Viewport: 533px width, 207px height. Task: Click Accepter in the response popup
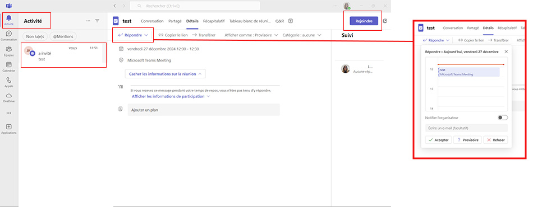click(x=438, y=140)
